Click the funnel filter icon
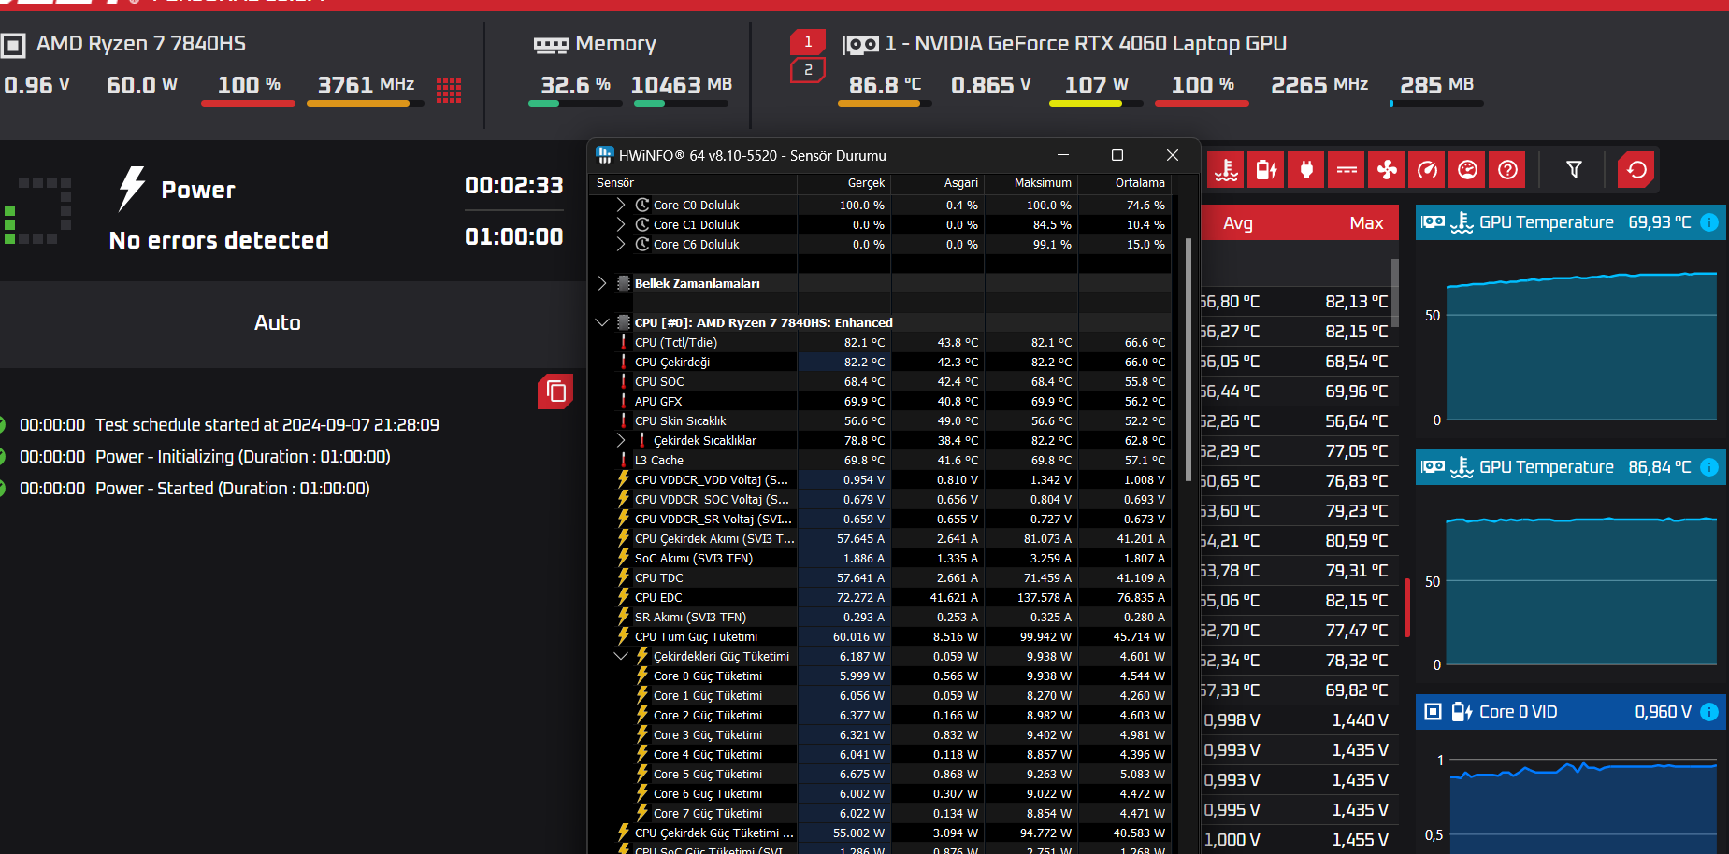 tap(1574, 170)
